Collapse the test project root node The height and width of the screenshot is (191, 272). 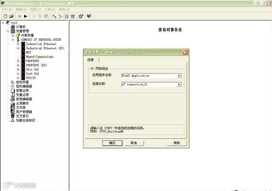[3, 23]
